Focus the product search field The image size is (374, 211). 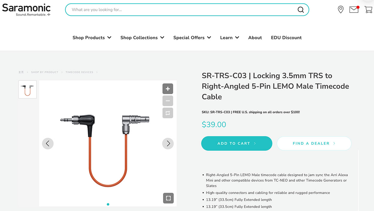coord(183,10)
